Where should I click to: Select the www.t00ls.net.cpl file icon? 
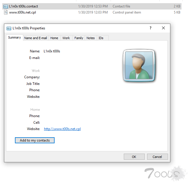coord(6,12)
